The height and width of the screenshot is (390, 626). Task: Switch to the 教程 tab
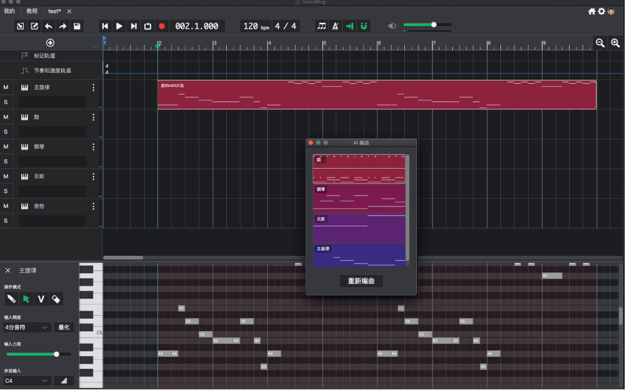click(x=32, y=11)
